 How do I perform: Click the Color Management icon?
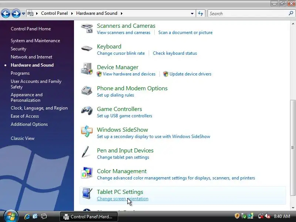(x=87, y=172)
